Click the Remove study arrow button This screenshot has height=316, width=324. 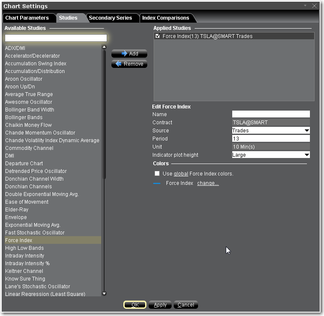click(x=129, y=64)
